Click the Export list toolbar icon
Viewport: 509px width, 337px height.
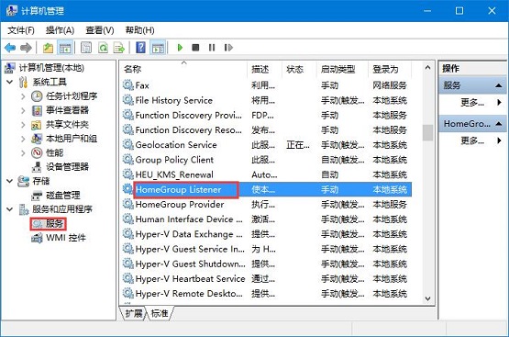(x=119, y=48)
